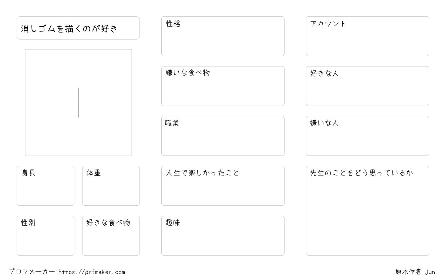Select the 嫌いな人 box

[367, 136]
